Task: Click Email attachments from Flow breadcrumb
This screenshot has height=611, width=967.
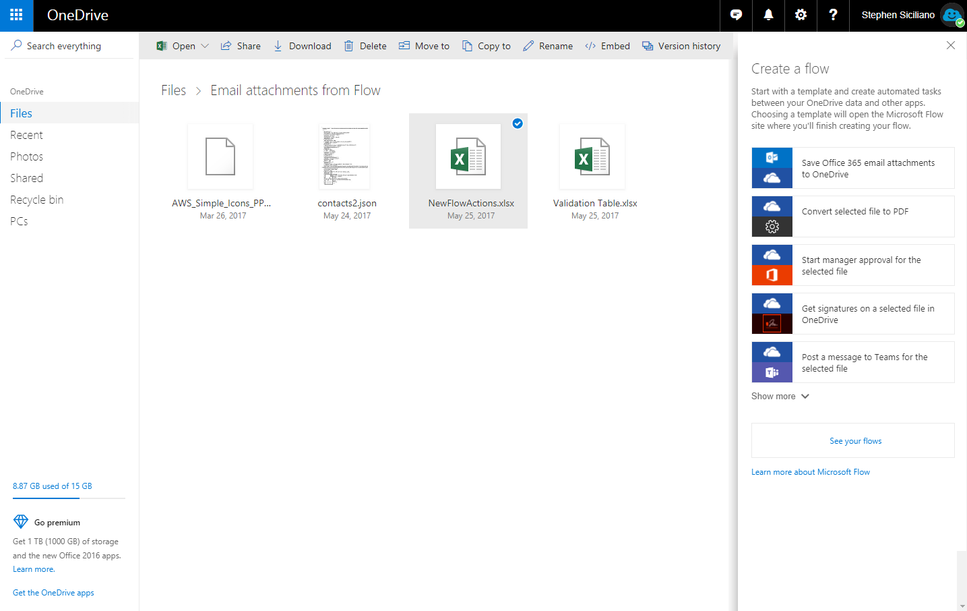Action: click(x=295, y=90)
